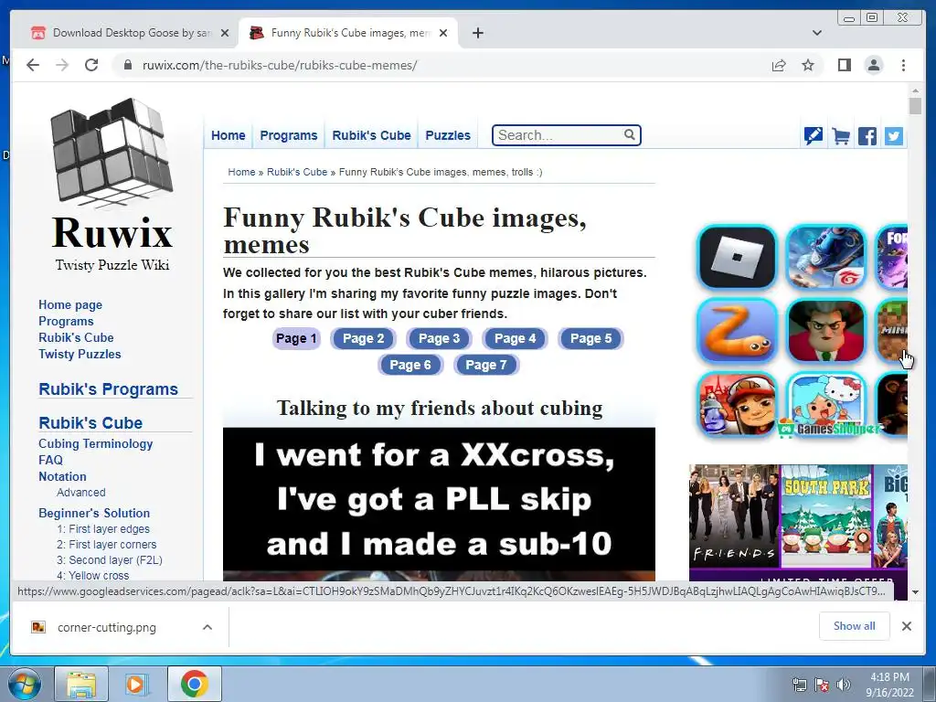Go to Page 2 of the gallery
The height and width of the screenshot is (702, 936).
(x=363, y=338)
